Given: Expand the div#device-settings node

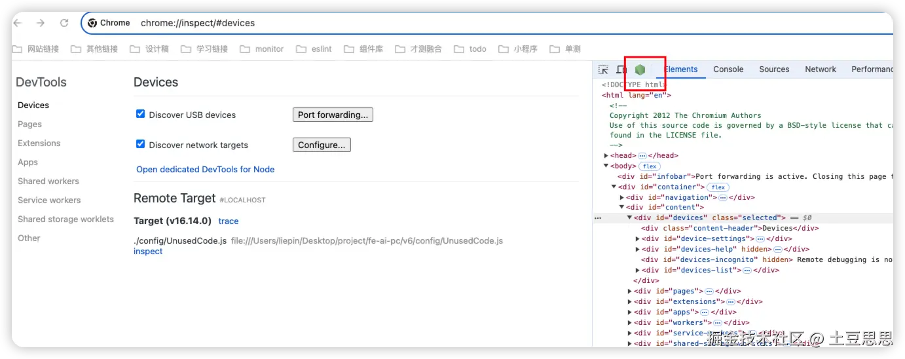Looking at the screenshot, I should [x=638, y=239].
